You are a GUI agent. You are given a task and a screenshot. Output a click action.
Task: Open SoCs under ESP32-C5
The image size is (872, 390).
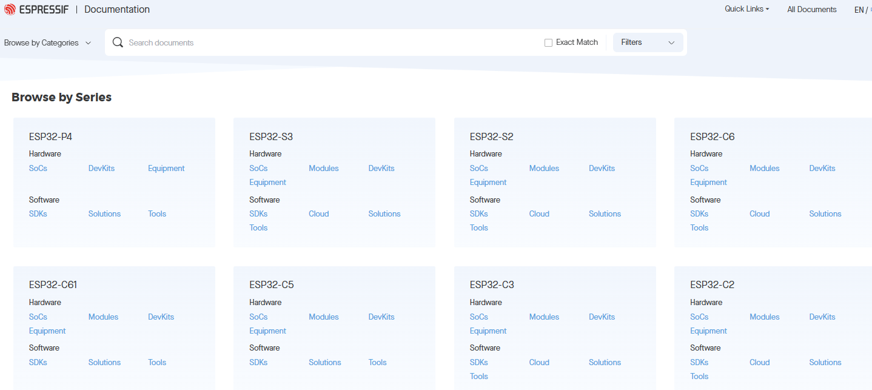click(258, 317)
